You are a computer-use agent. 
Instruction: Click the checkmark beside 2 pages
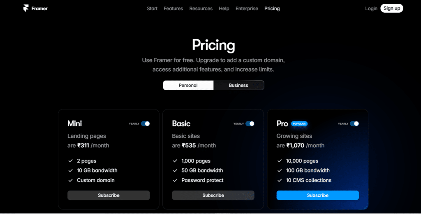click(x=71, y=161)
